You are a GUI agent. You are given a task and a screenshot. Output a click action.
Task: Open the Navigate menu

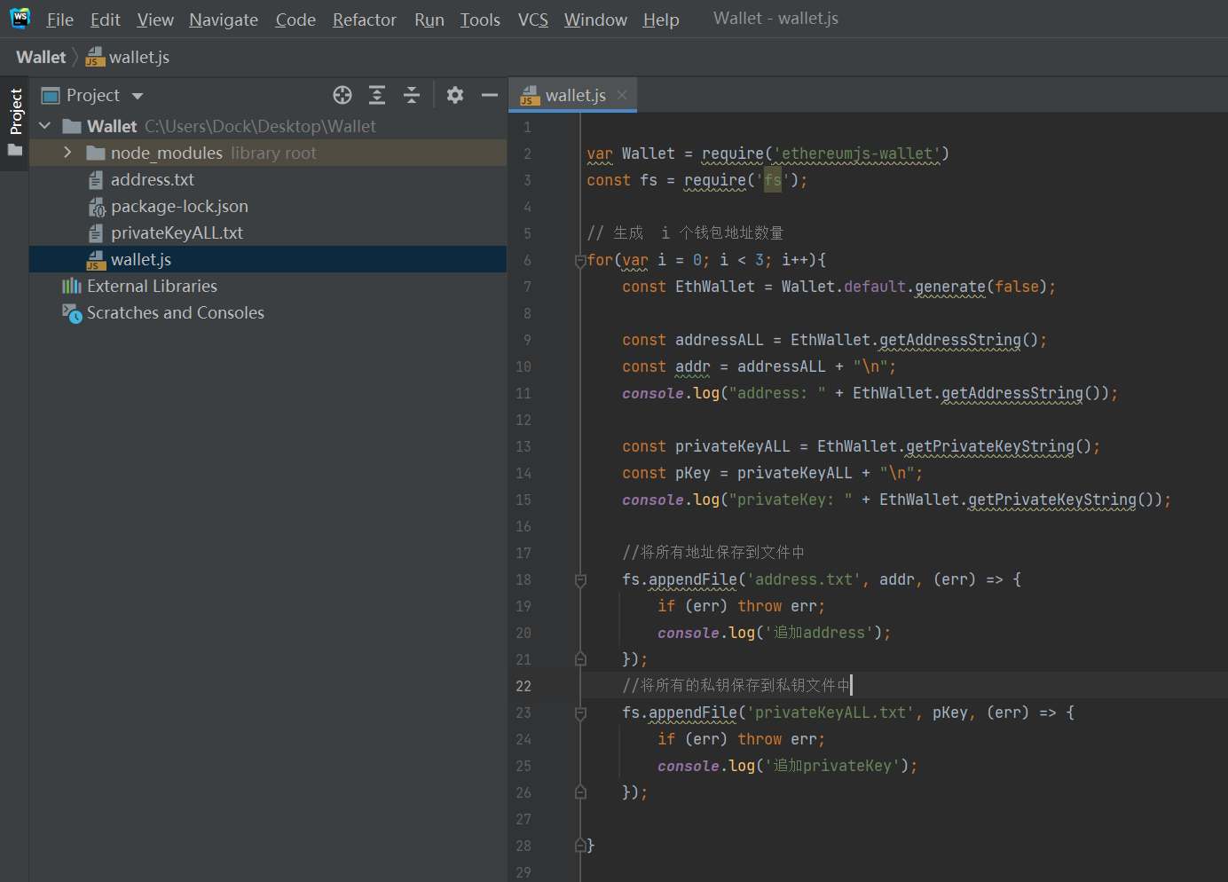pos(224,20)
